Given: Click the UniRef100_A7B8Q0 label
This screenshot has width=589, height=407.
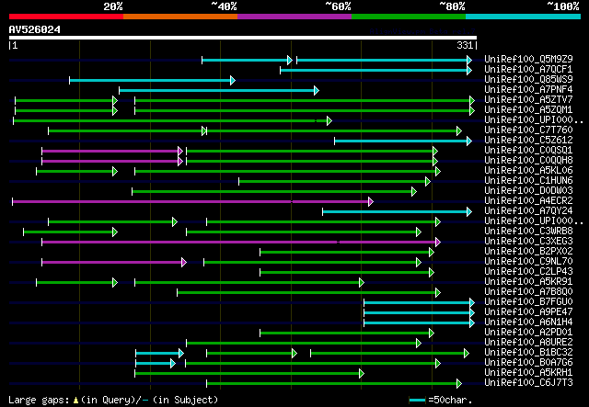Looking at the screenshot, I should click(x=528, y=292).
